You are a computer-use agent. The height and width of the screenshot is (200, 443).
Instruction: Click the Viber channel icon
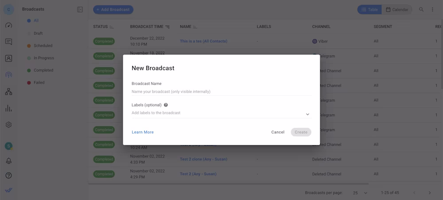pyautogui.click(x=315, y=41)
